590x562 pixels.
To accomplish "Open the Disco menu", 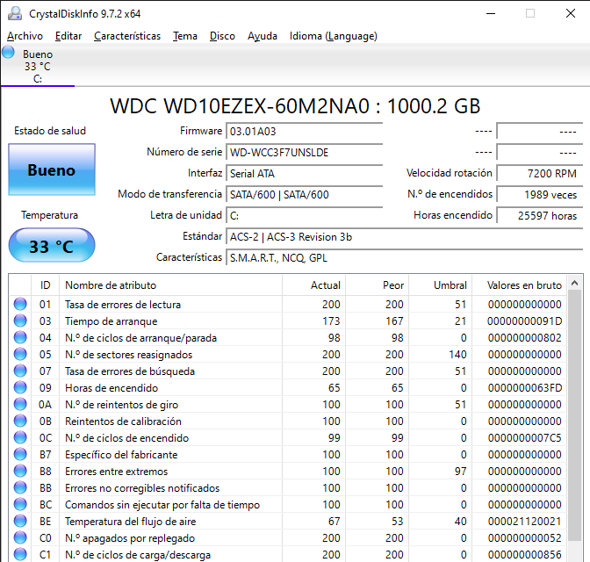I will click(222, 36).
